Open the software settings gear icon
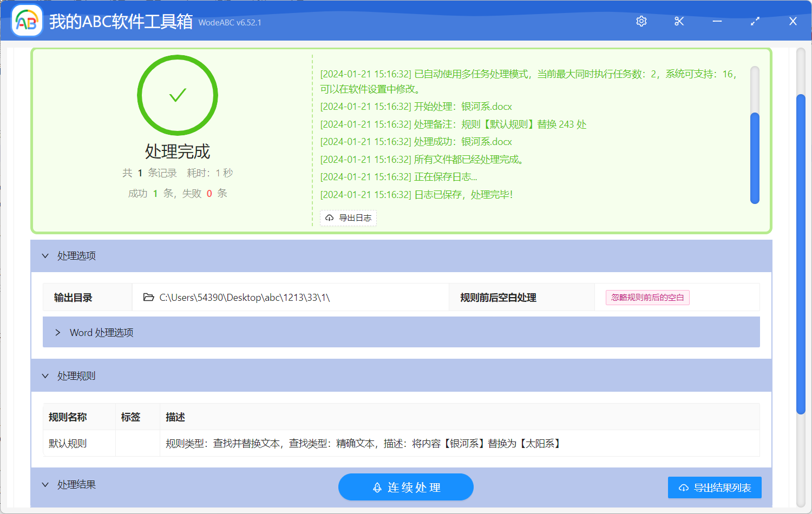 641,21
